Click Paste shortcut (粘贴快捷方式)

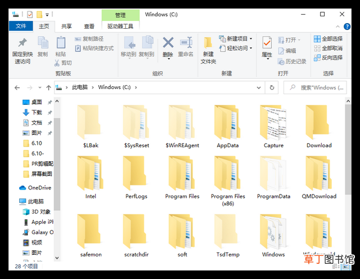(x=94, y=48)
